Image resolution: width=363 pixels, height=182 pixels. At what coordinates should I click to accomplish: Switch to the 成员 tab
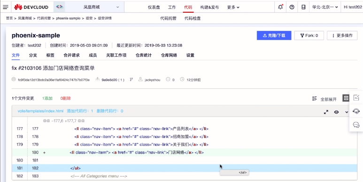[x=93, y=55]
